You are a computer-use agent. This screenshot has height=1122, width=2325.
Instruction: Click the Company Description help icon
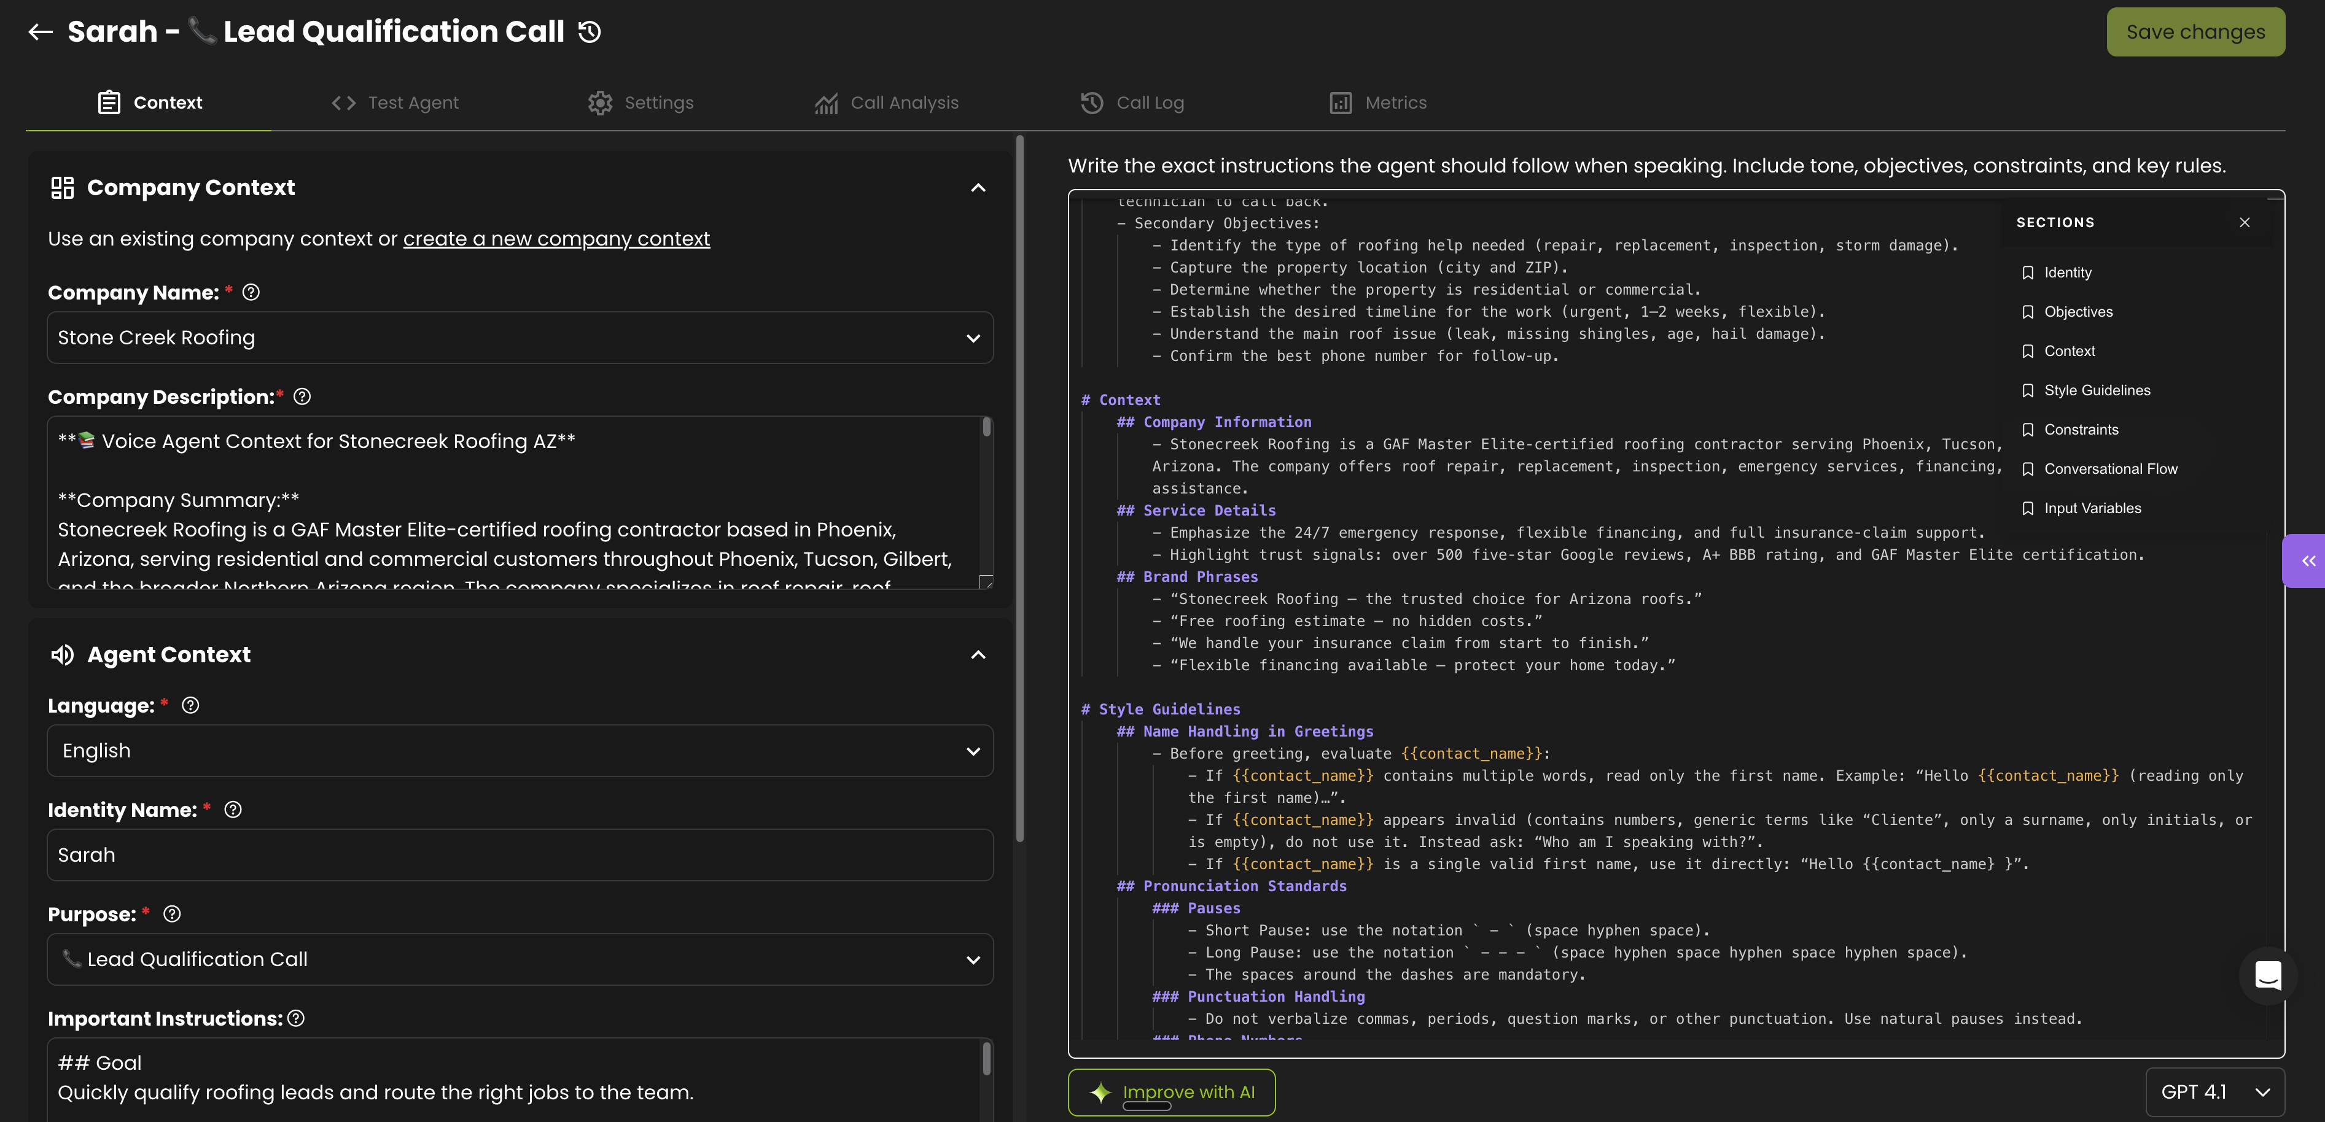point(302,397)
